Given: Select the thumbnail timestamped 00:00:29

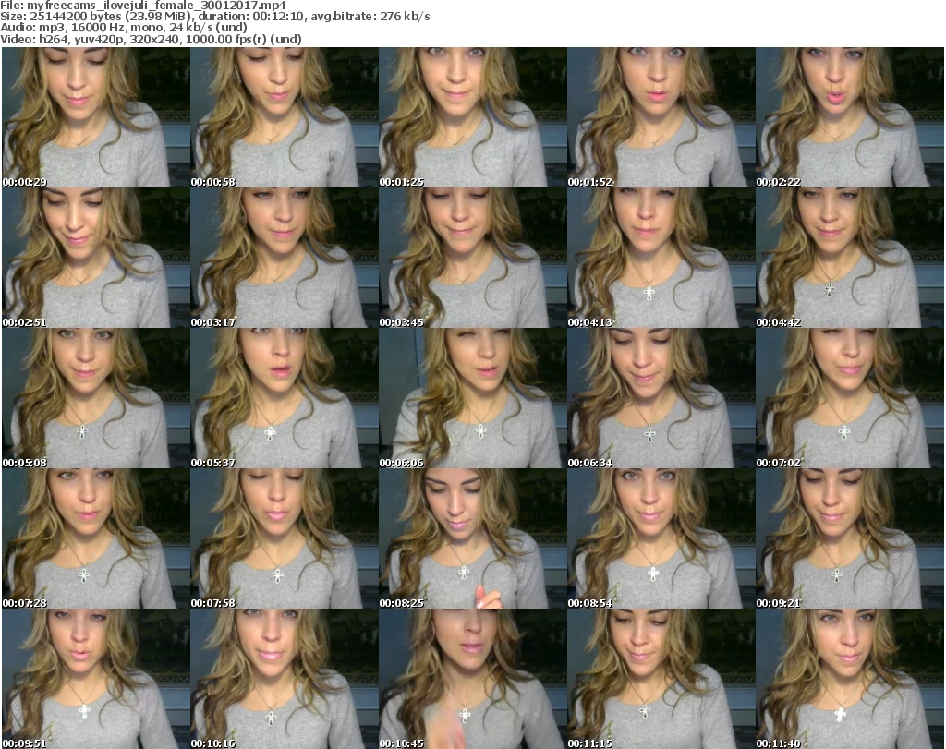Looking at the screenshot, I should pyautogui.click(x=96, y=117).
